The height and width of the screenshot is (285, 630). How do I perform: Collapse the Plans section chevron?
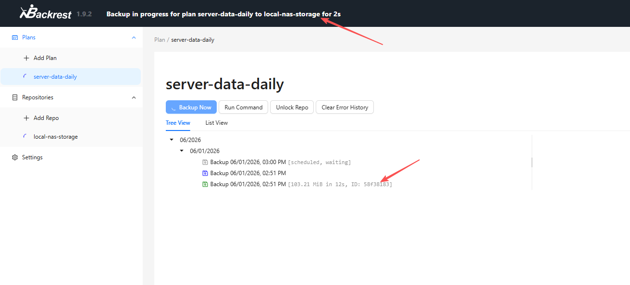pos(134,37)
